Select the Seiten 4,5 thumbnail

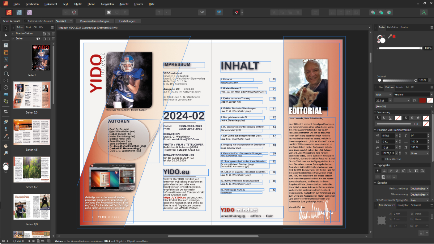pyautogui.click(x=32, y=132)
